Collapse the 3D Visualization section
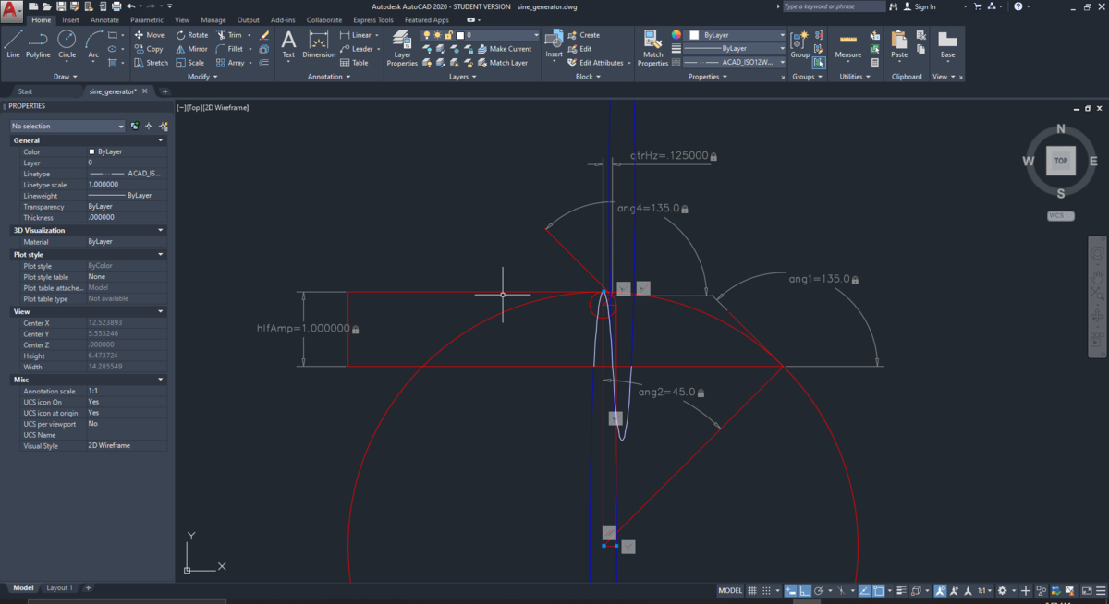Viewport: 1109px width, 604px height. (x=161, y=230)
